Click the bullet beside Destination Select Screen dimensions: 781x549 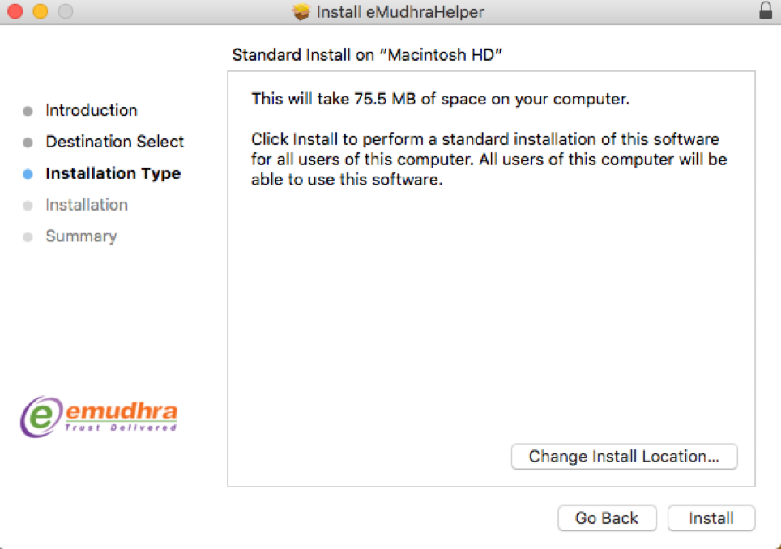28,143
